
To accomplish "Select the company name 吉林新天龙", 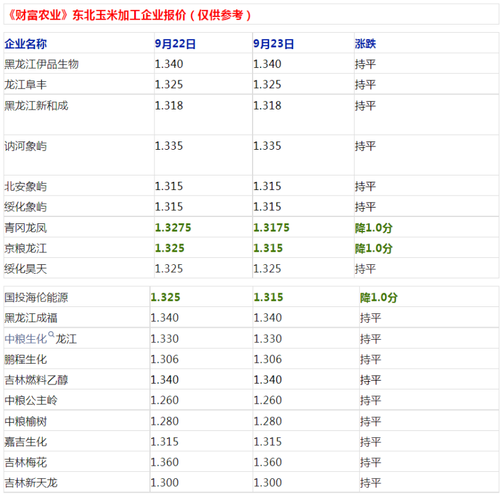I will point(31,483).
